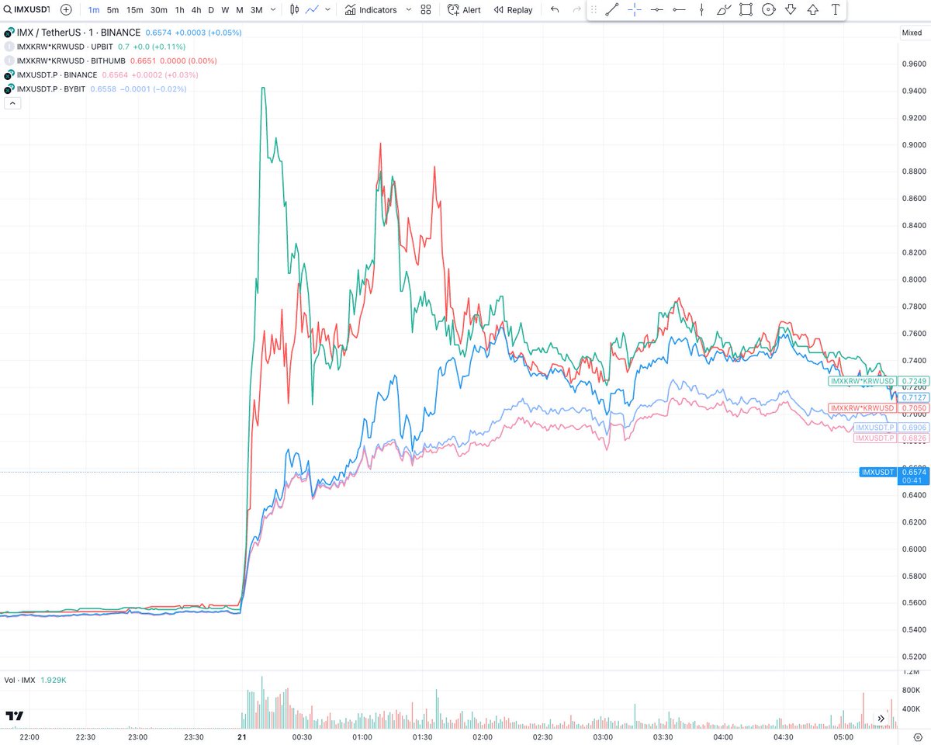Select the Arrow Mark Up tool
The height and width of the screenshot is (745, 931).
tap(813, 10)
